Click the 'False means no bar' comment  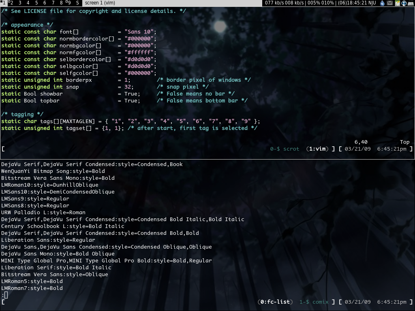[196, 94]
